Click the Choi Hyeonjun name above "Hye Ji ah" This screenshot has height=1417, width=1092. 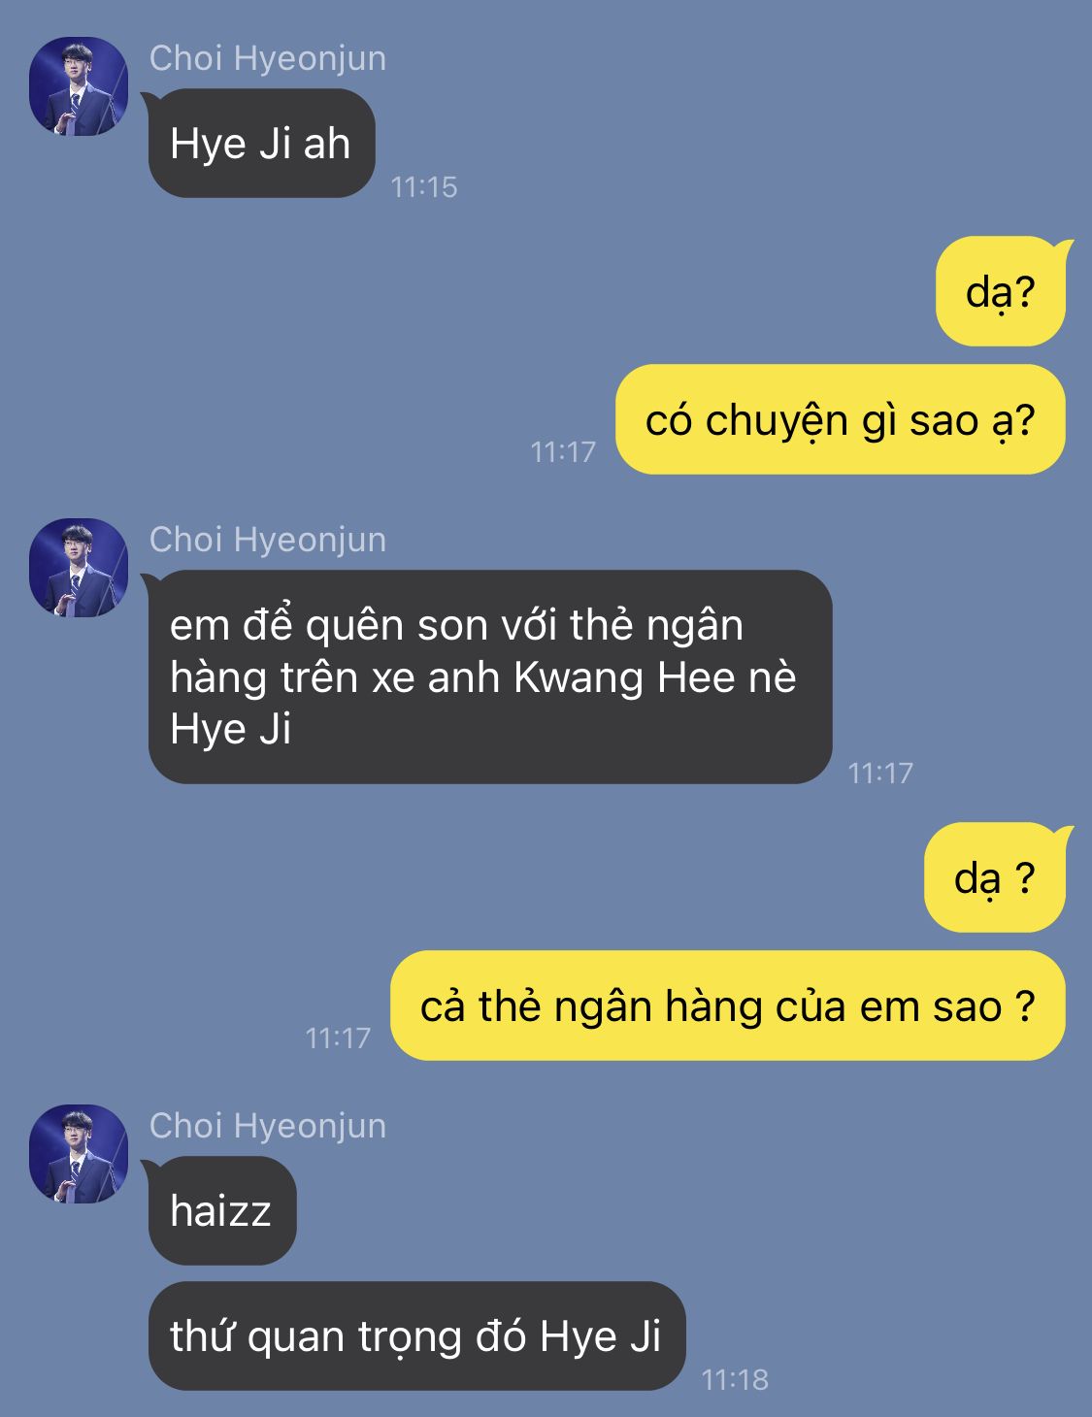point(268,58)
